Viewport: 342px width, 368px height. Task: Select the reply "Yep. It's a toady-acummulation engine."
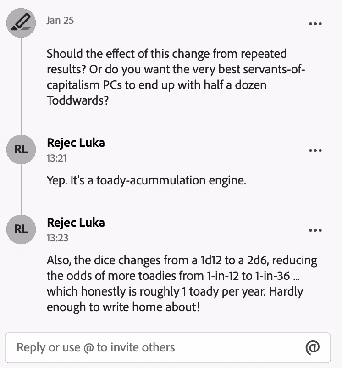point(147,180)
